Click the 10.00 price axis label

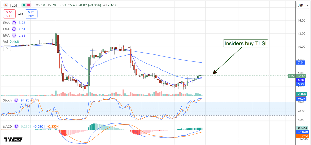(301, 47)
